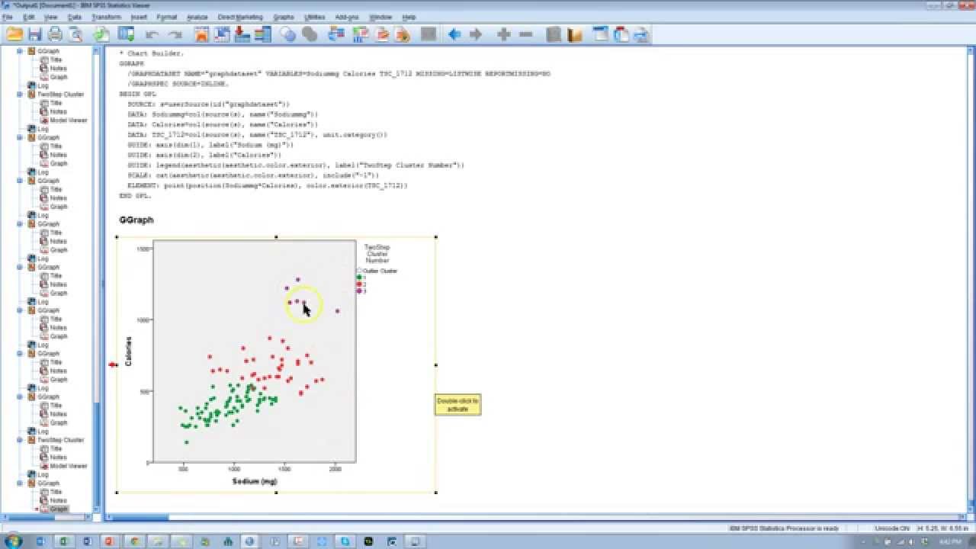Click the Show item book icon
This screenshot has width=976, height=549.
point(554,34)
